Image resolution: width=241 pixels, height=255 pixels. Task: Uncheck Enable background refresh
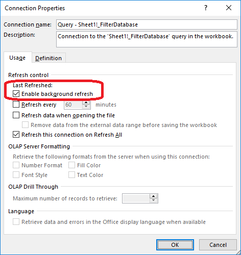click(16, 94)
